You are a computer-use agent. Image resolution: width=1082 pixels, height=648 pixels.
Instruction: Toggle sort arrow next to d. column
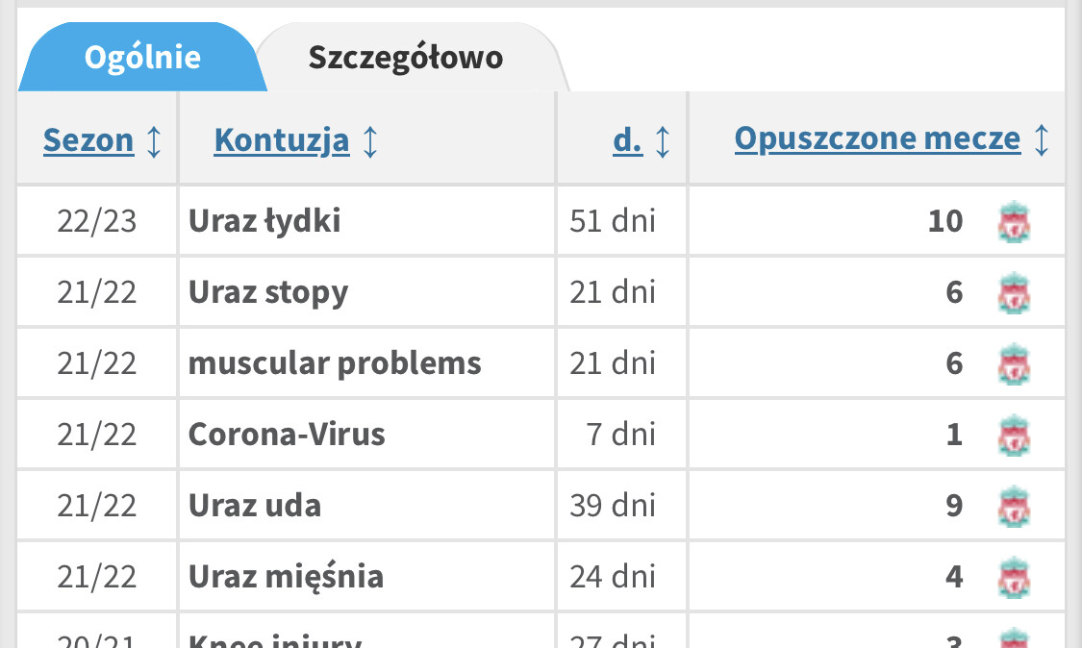click(x=662, y=141)
